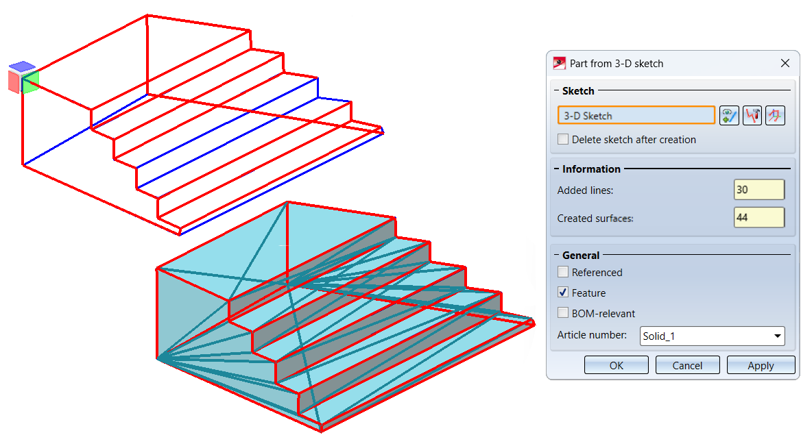Image resolution: width=801 pixels, height=446 pixels.
Task: Collapse the Information section
Action: coord(556,169)
